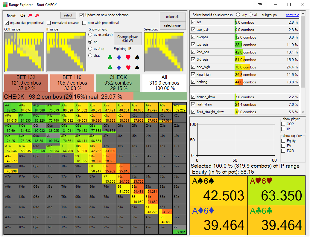This screenshot has height=237, width=310.
Task: Click the A♦6♦ combo equity tile
Action: point(219,220)
